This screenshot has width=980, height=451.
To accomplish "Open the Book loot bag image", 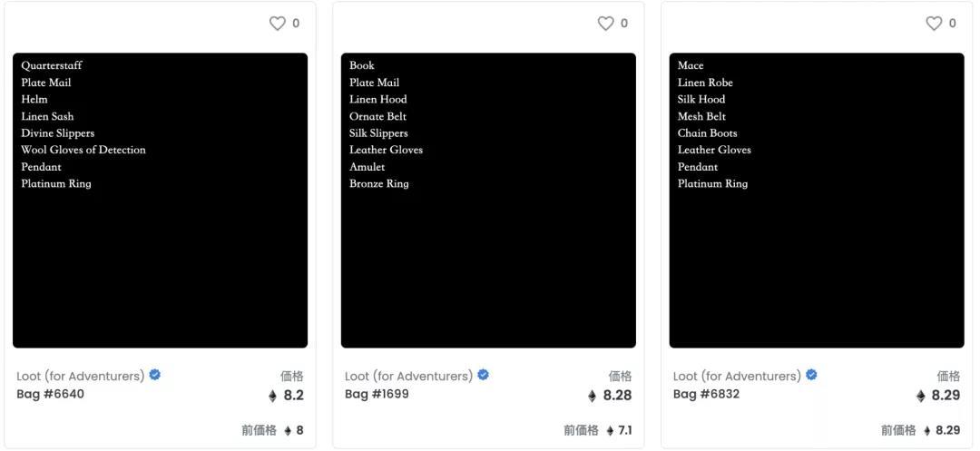I will point(488,201).
